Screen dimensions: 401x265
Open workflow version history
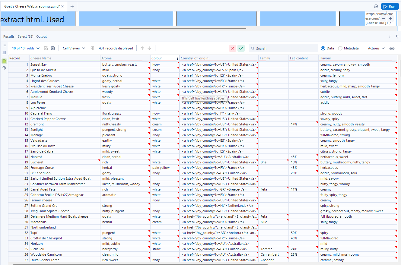pyautogui.click(x=376, y=6)
